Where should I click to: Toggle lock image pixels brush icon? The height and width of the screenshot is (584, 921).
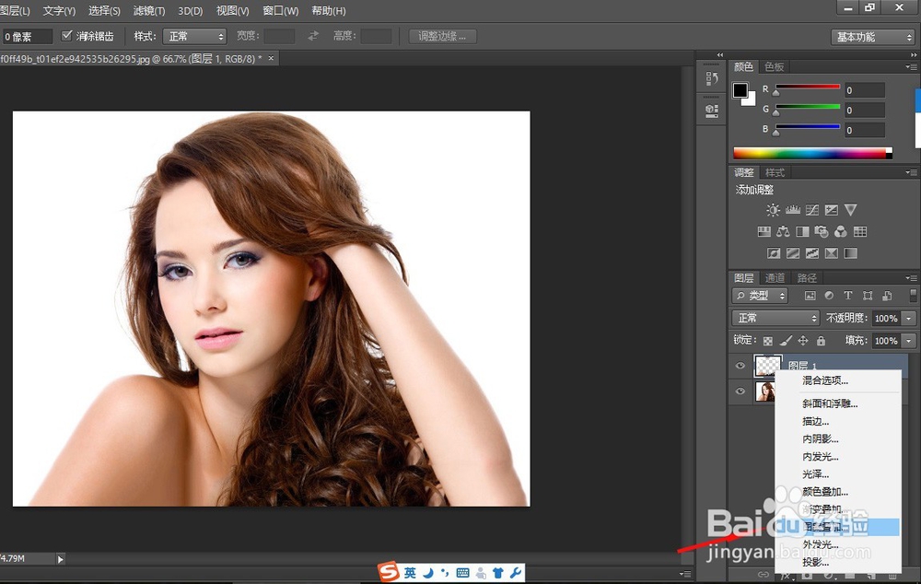[786, 341]
